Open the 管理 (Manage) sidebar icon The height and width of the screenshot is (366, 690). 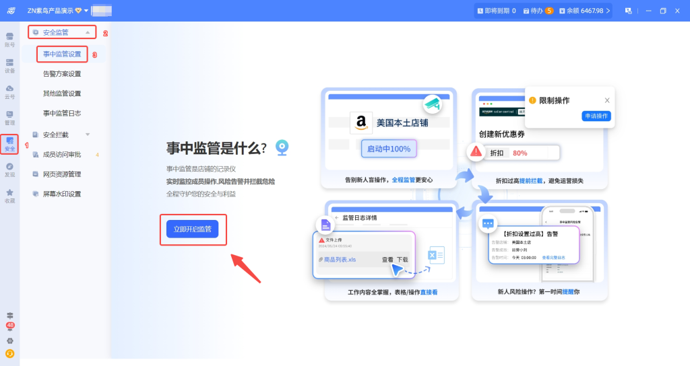[9, 118]
